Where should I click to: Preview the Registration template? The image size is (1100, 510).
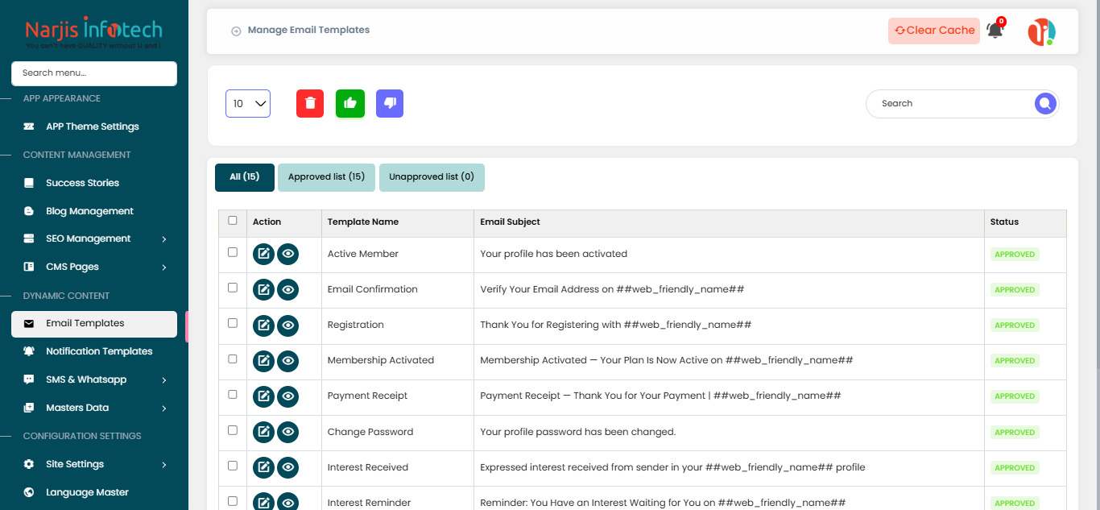[288, 325]
